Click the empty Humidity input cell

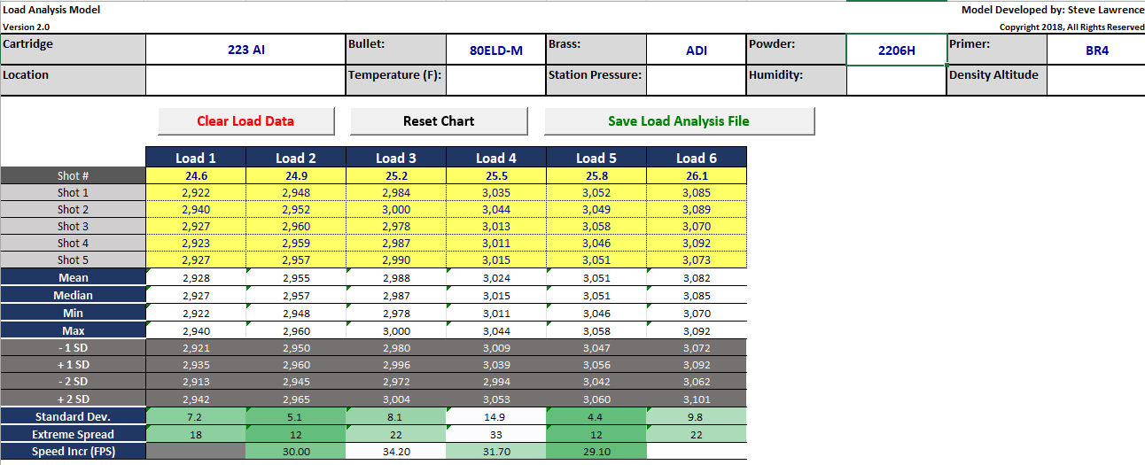coord(896,81)
